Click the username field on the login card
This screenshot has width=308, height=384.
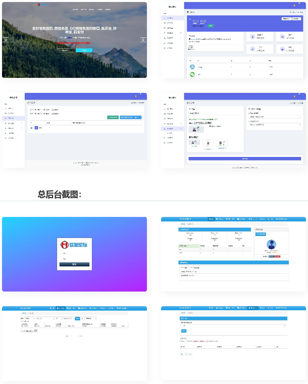click(74, 253)
